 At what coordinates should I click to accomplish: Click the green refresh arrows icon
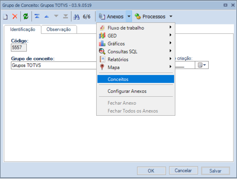(26, 16)
